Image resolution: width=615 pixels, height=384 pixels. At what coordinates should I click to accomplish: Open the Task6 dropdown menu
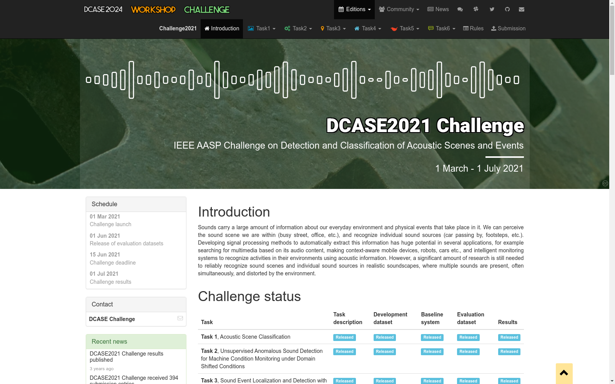(442, 28)
